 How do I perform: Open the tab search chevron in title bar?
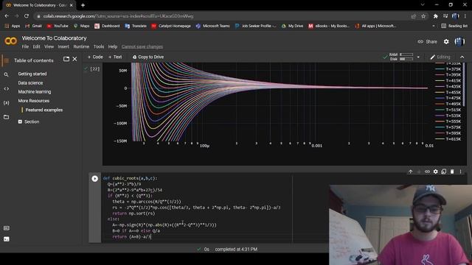(423, 5)
